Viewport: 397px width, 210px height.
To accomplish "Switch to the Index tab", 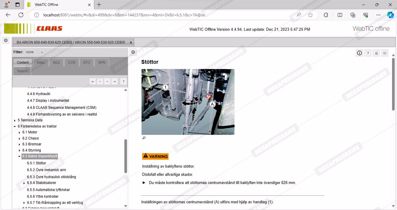I will click(x=41, y=62).
